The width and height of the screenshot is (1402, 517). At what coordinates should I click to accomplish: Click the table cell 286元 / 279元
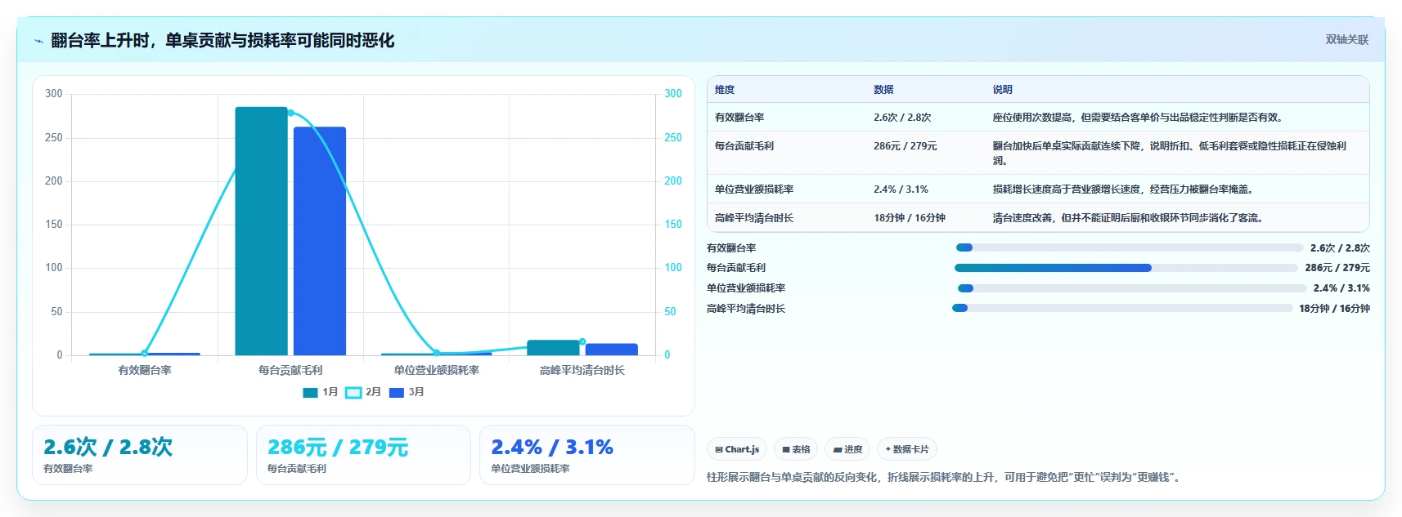(905, 146)
